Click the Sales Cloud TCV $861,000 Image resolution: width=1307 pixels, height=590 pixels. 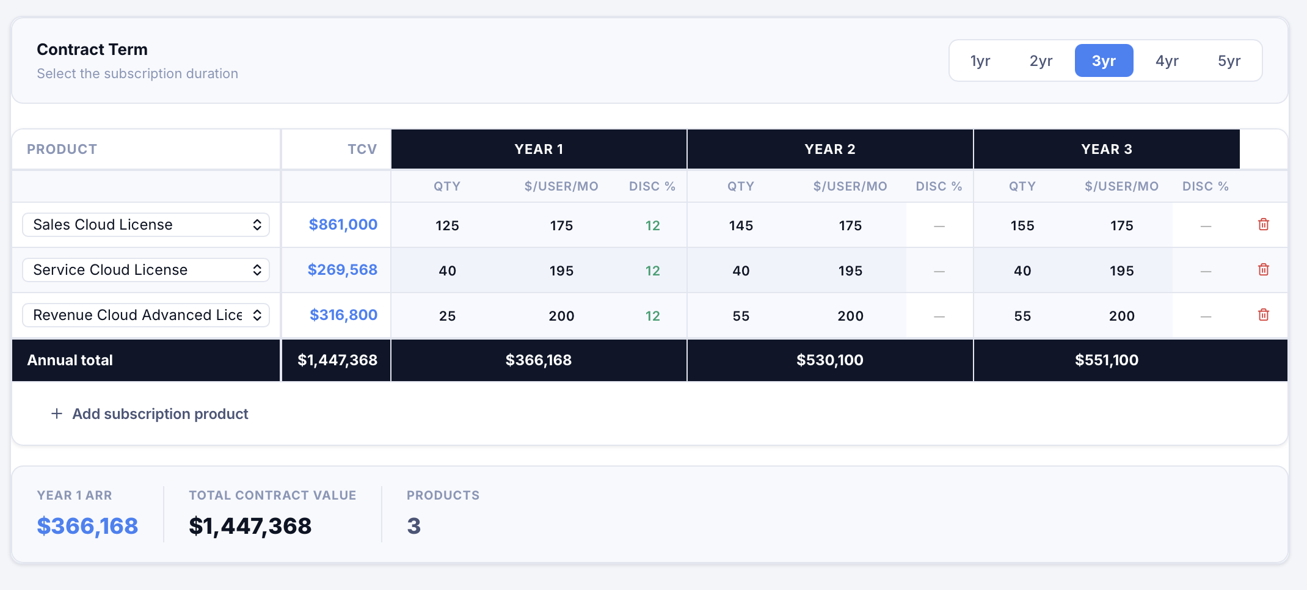343,224
